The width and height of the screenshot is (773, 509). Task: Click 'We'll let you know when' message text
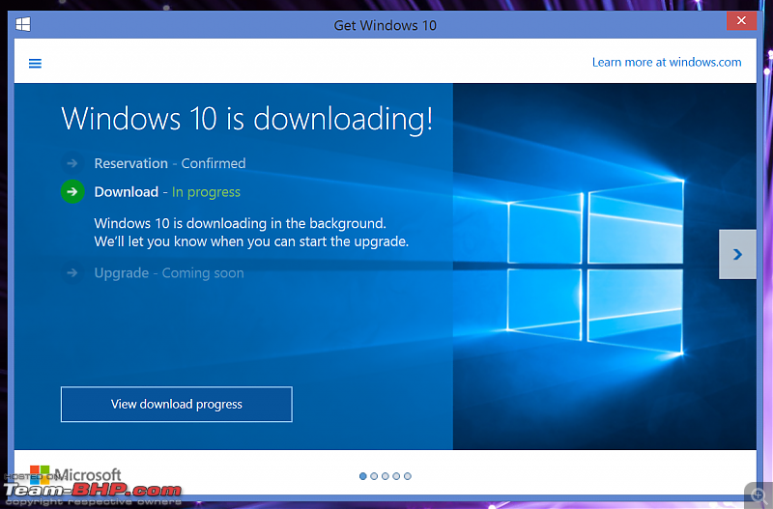[x=251, y=241]
